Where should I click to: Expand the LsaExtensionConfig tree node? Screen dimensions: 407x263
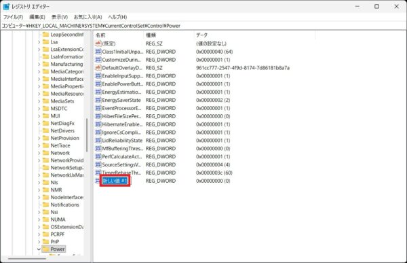coord(39,50)
